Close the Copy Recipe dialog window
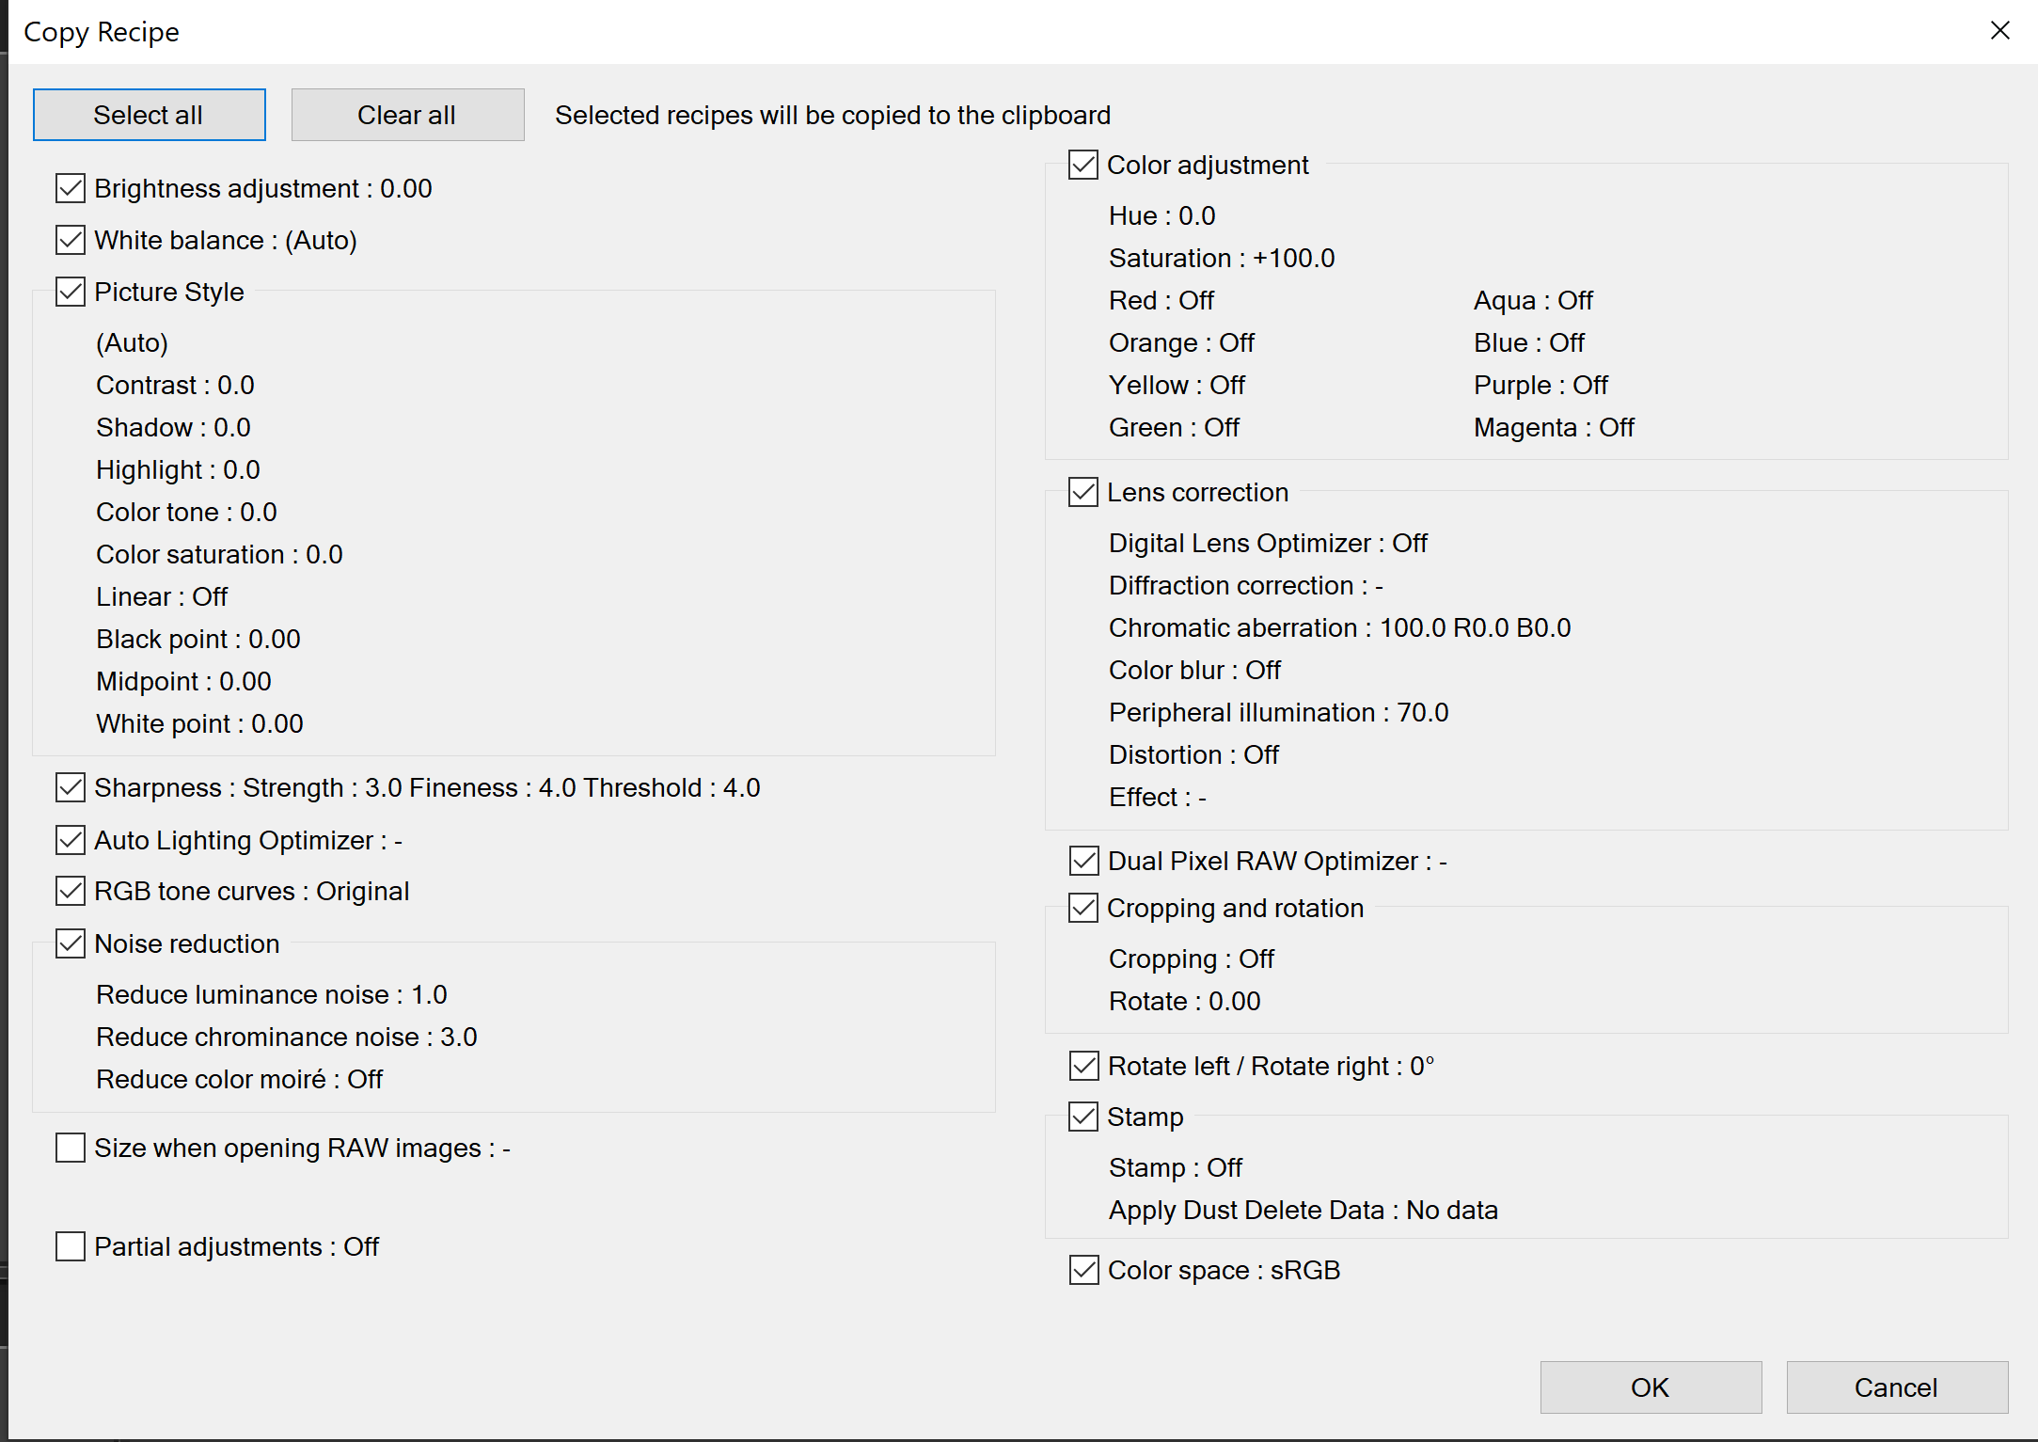The image size is (2038, 1442). coord(2000,31)
